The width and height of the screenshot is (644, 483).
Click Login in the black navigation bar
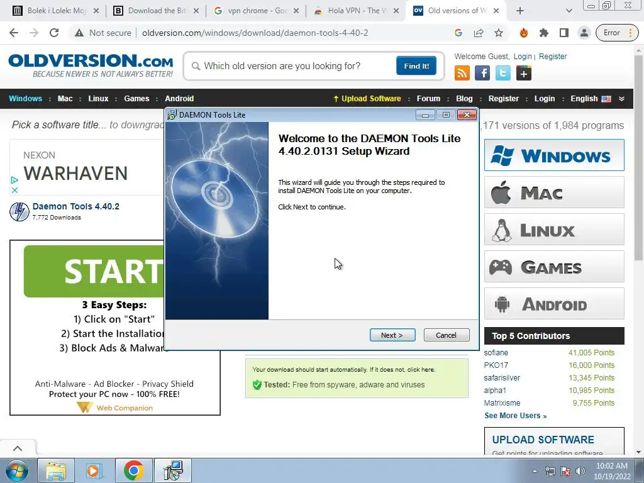point(544,99)
